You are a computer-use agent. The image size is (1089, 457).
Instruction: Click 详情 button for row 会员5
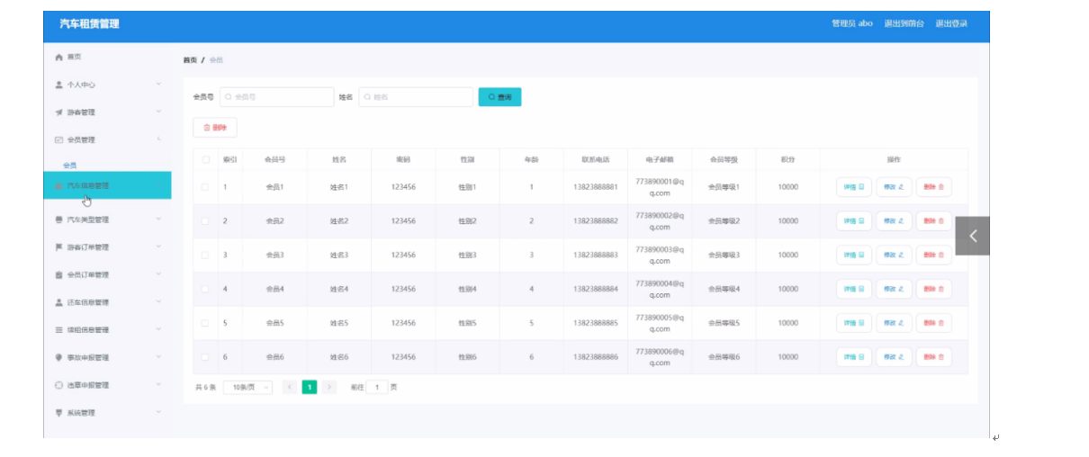click(854, 323)
